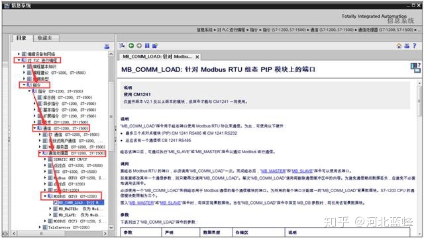Image resolution: width=424 pixels, height=239 pixels.
Task: Click the tree horizontal scroll right arrow
Action: 105,233
